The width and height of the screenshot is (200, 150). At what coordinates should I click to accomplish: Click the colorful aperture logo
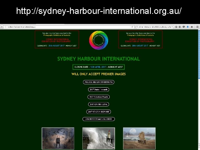(x=99, y=40)
